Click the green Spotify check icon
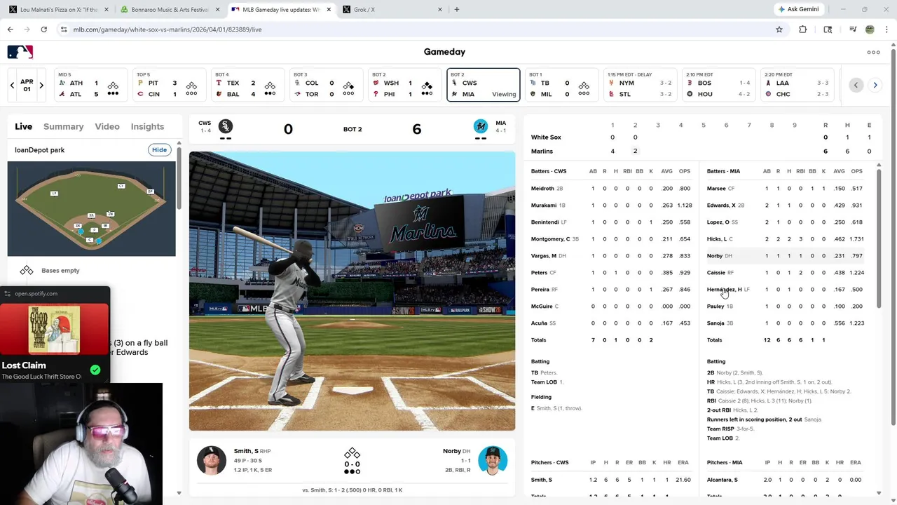Image resolution: width=897 pixels, height=505 pixels. (95, 370)
